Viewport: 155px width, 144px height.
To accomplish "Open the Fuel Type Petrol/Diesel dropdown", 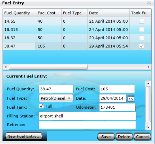I will click(x=56, y=98).
